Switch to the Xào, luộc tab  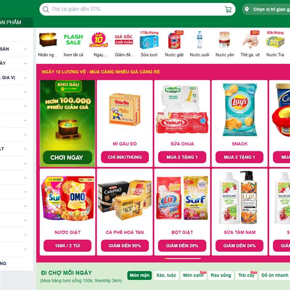pos(166,275)
